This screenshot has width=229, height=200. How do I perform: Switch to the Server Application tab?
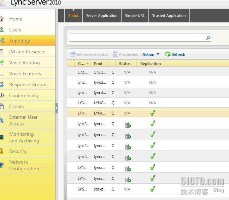[102, 16]
